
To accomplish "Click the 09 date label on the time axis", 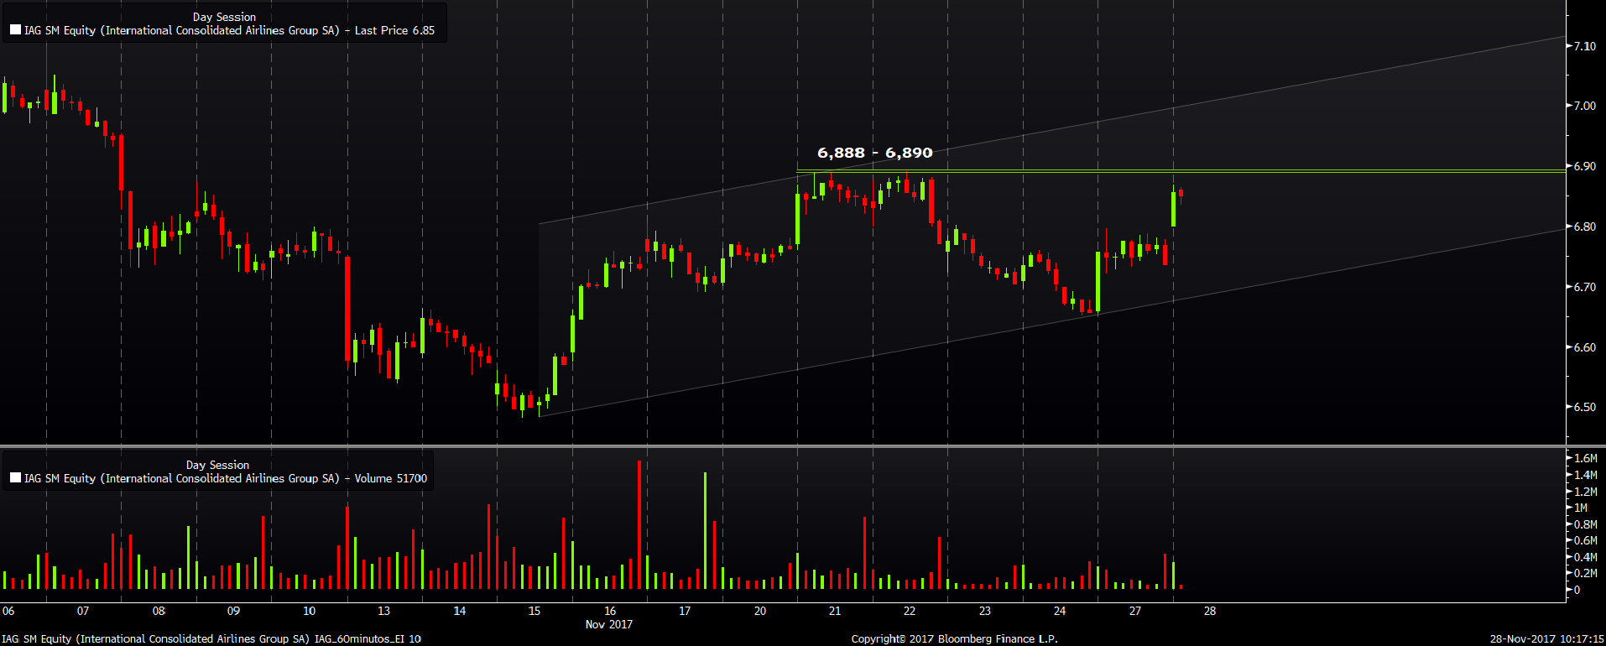I will 233,611.
